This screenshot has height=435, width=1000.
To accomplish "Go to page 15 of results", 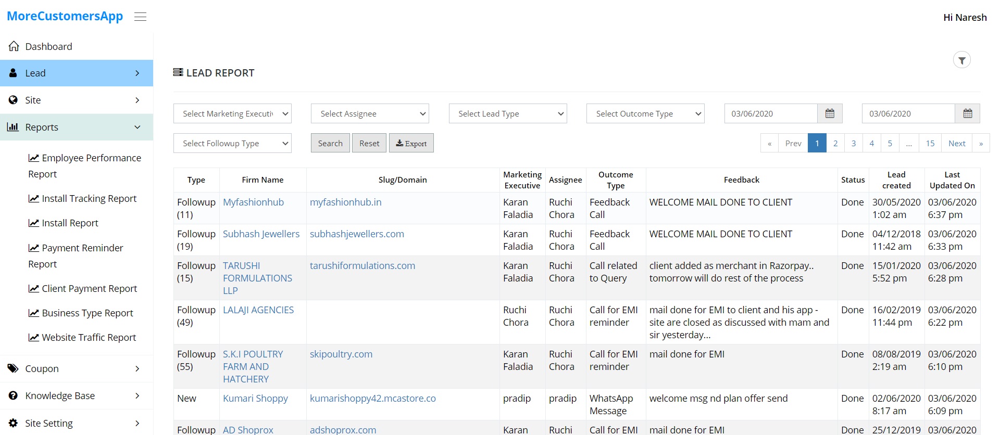I will tap(930, 143).
